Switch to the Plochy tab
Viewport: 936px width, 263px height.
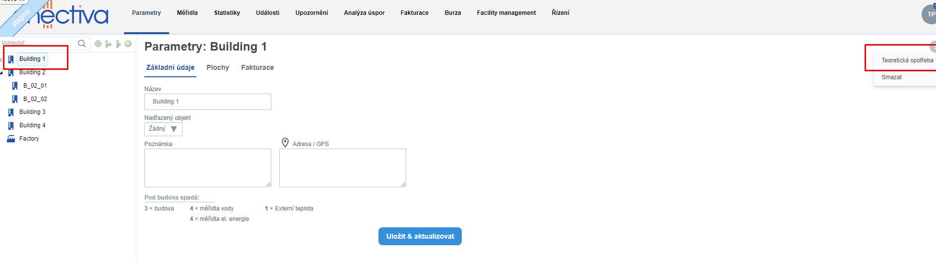click(218, 67)
